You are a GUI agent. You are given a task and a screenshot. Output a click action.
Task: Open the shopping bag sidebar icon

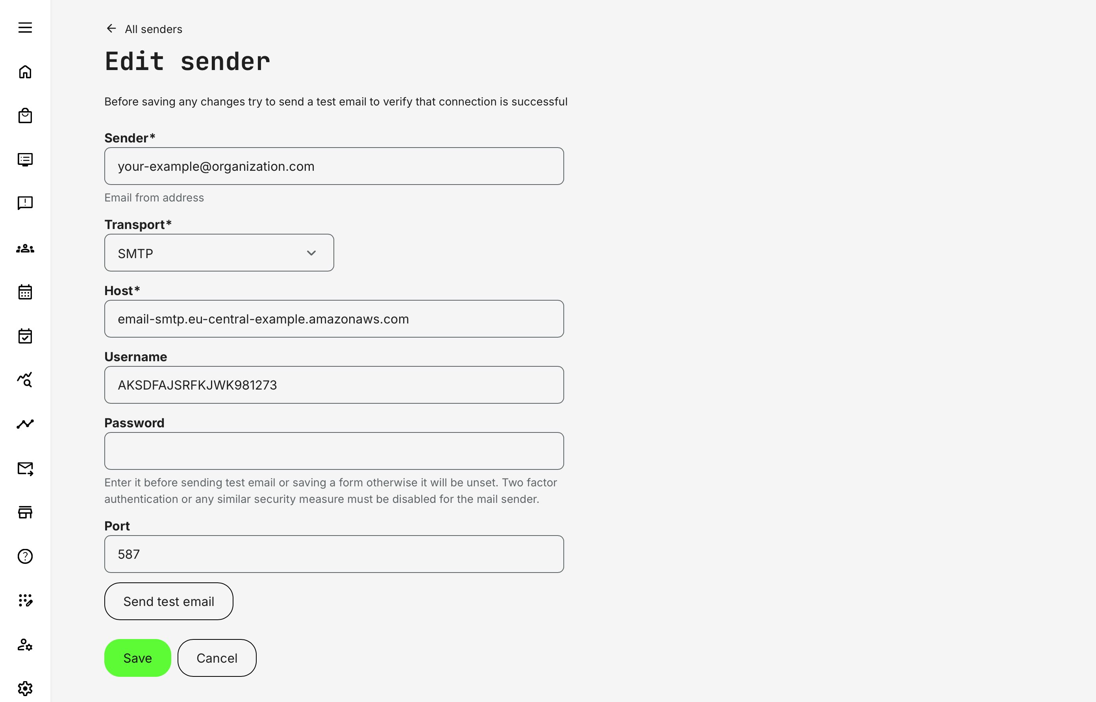25,116
